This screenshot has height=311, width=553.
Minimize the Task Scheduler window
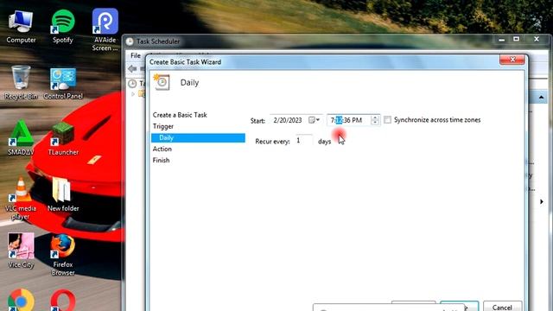tap(501, 40)
